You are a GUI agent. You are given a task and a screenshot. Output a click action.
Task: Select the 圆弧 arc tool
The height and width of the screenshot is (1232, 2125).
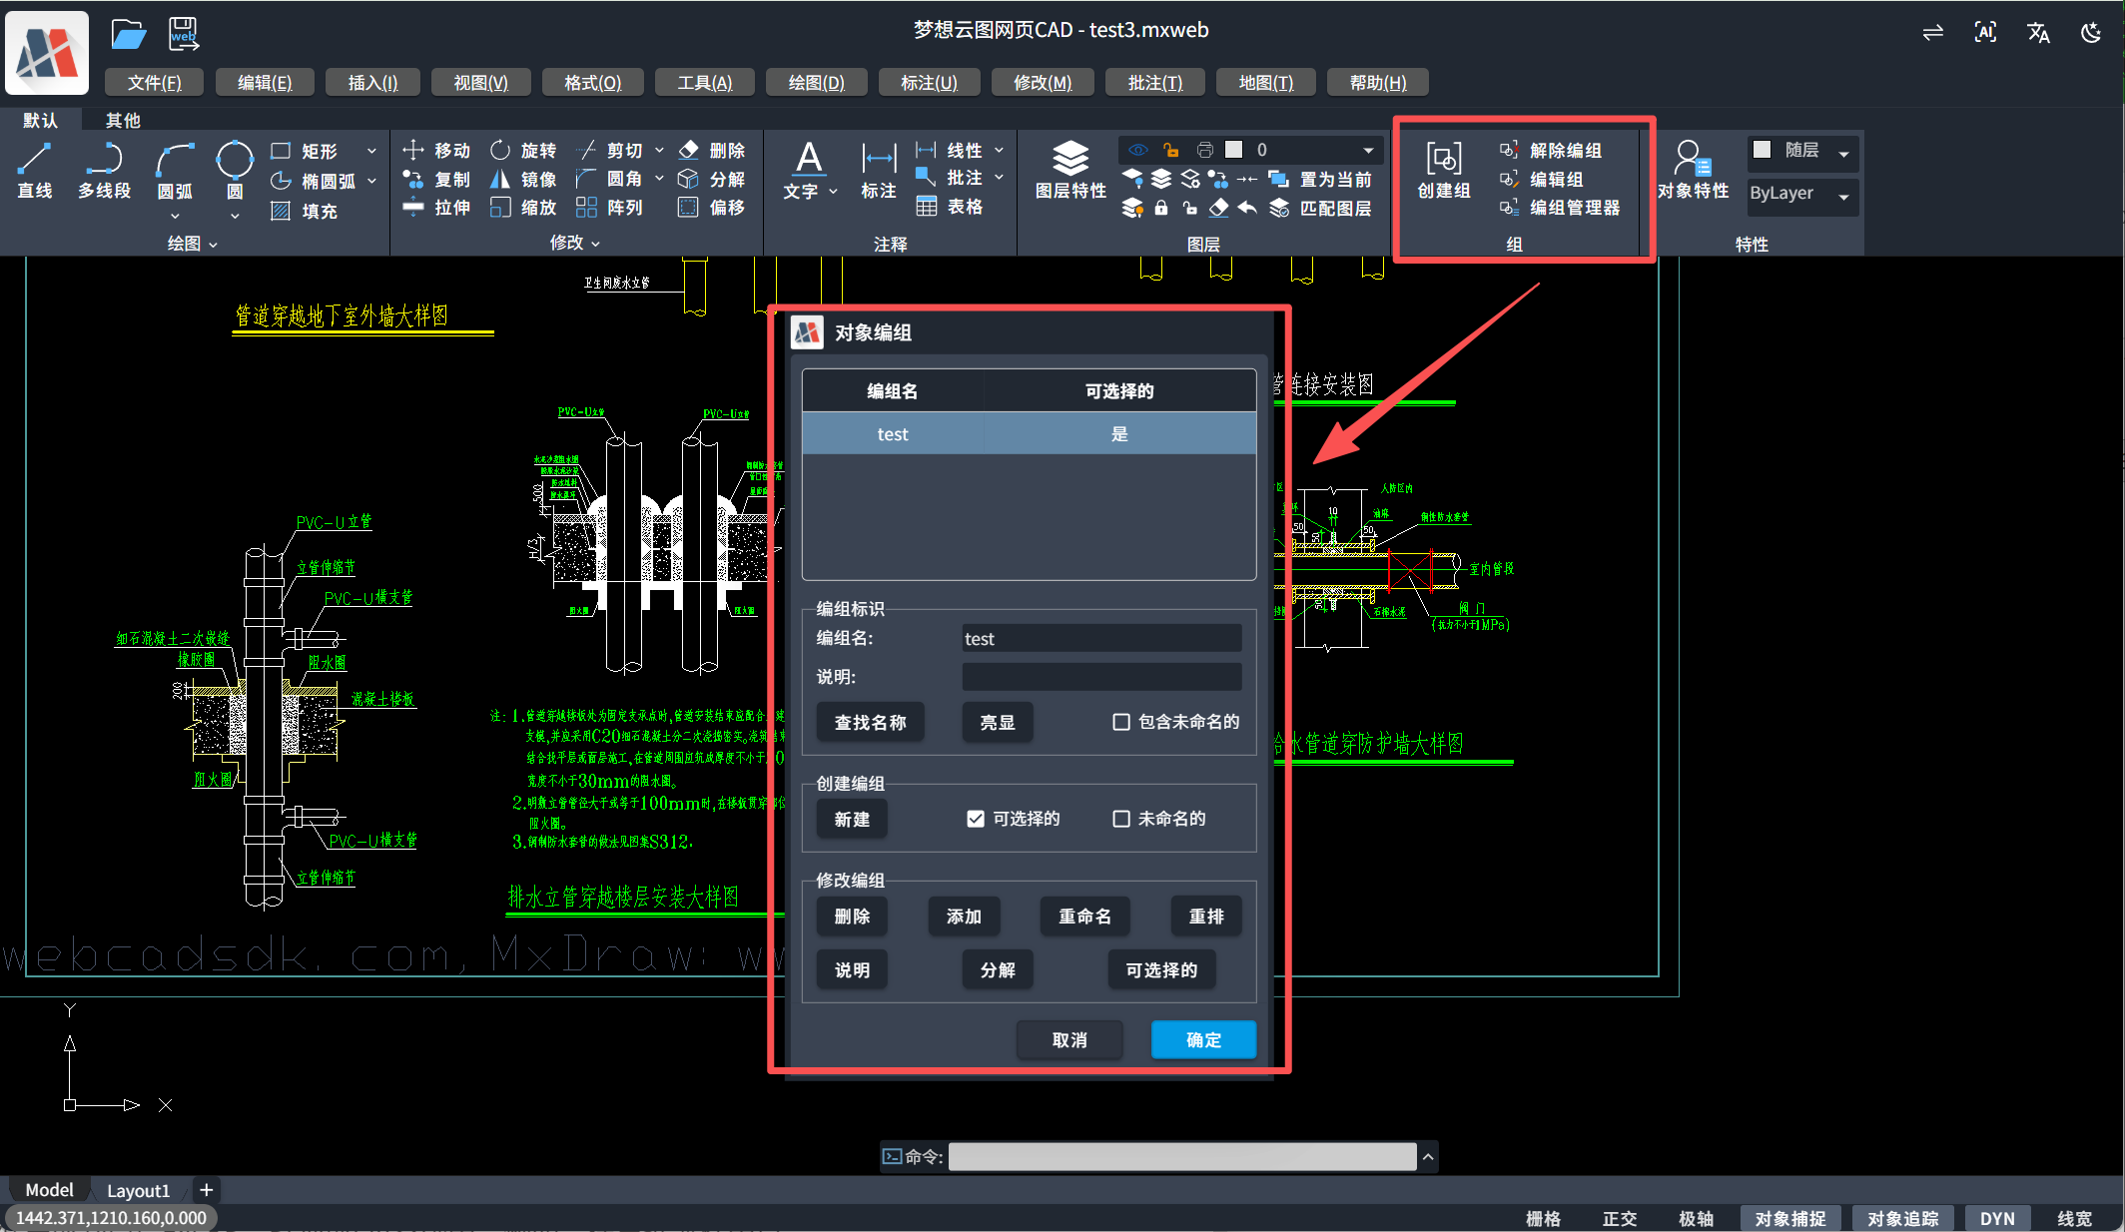coord(175,171)
